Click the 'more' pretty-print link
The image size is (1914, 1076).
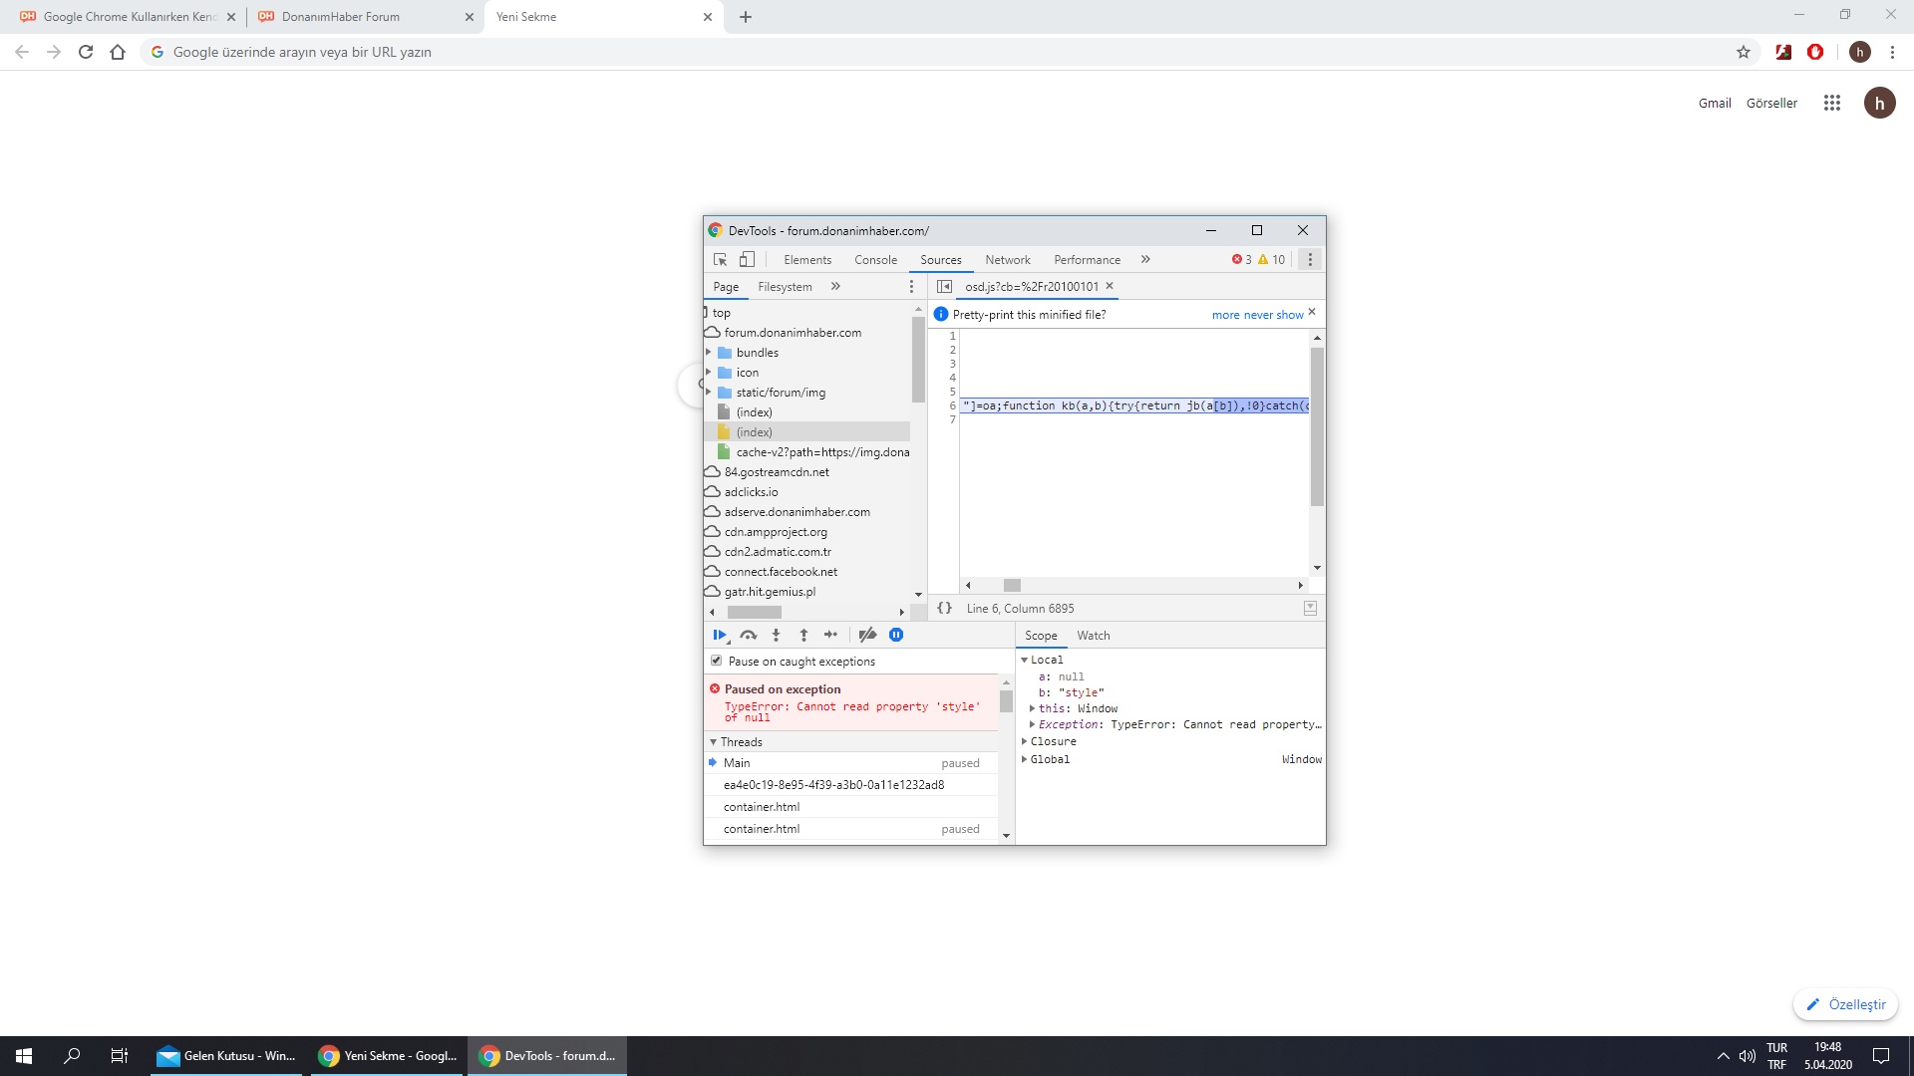1225,315
